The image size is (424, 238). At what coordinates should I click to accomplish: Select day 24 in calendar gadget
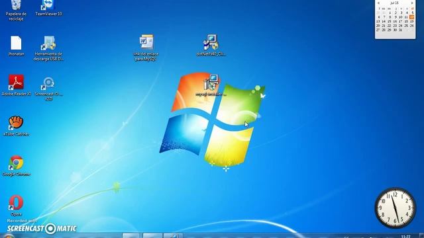tap(400, 26)
